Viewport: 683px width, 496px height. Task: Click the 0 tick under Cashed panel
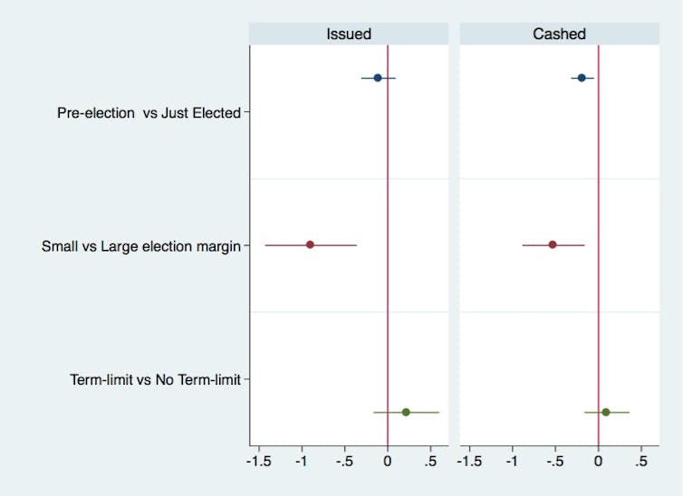(x=598, y=461)
